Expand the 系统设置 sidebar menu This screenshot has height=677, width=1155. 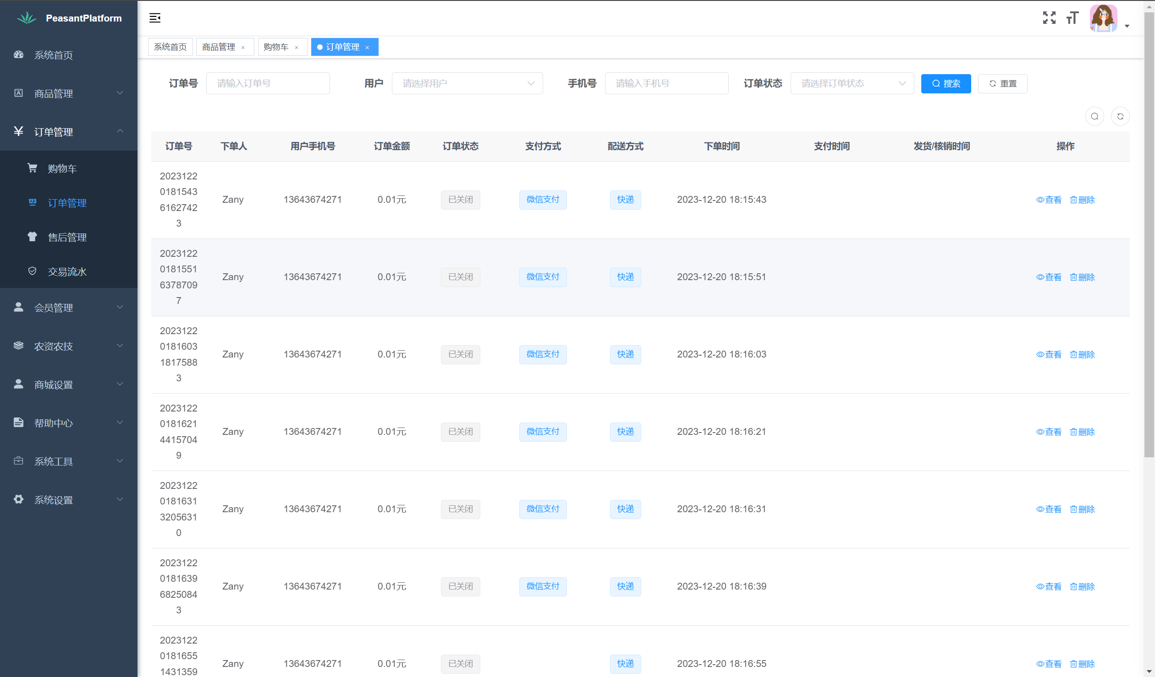coord(69,500)
